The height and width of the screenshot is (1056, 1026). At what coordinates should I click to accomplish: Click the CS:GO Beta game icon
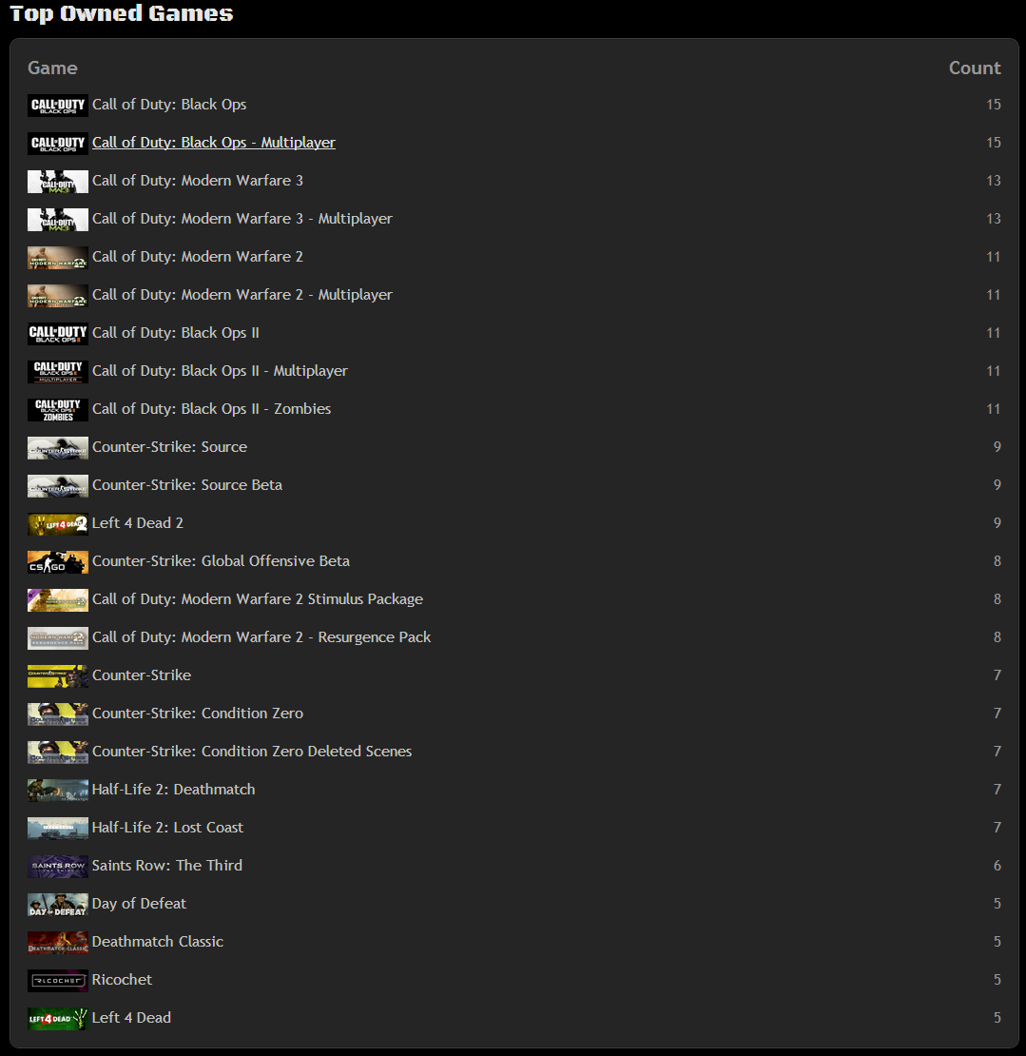point(58,561)
